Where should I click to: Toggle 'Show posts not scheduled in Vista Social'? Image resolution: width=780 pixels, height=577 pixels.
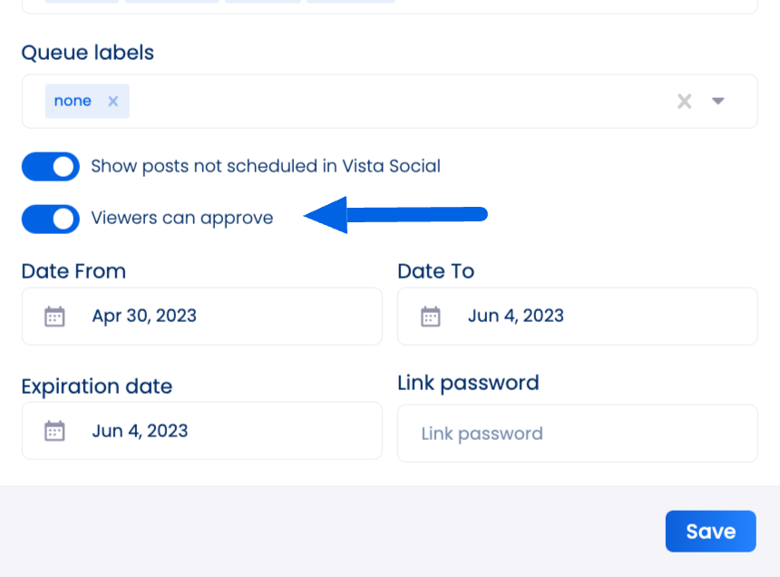click(50, 167)
